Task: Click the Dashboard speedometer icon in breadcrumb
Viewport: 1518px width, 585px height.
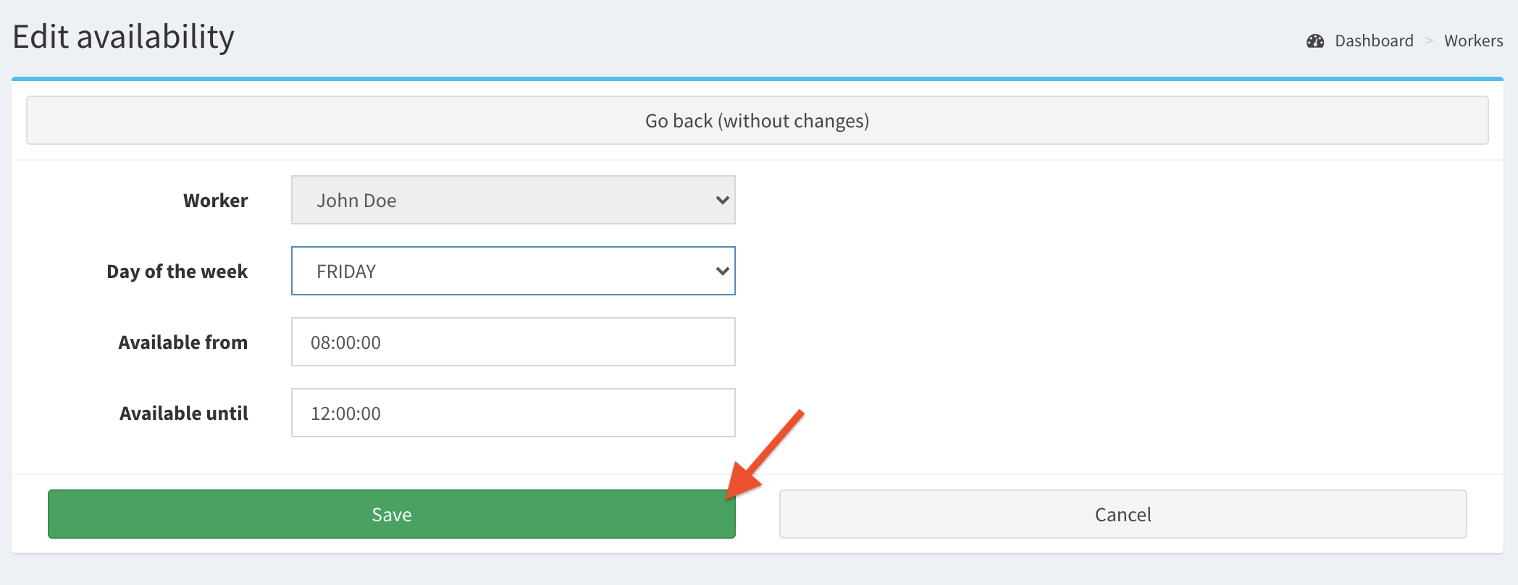Action: point(1315,41)
